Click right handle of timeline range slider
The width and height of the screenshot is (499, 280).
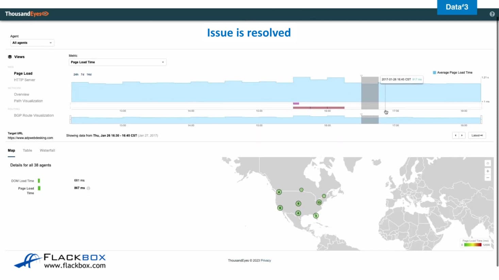(481, 119)
